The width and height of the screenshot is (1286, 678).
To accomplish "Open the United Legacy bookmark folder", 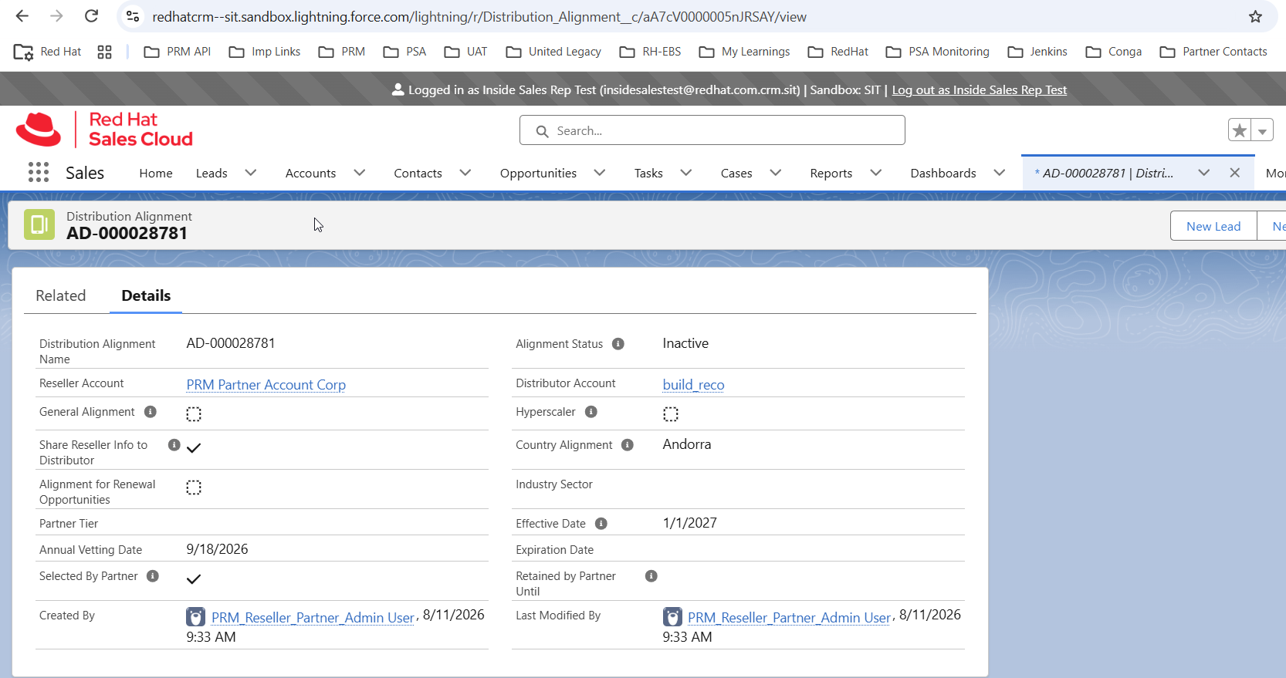I will pos(553,52).
